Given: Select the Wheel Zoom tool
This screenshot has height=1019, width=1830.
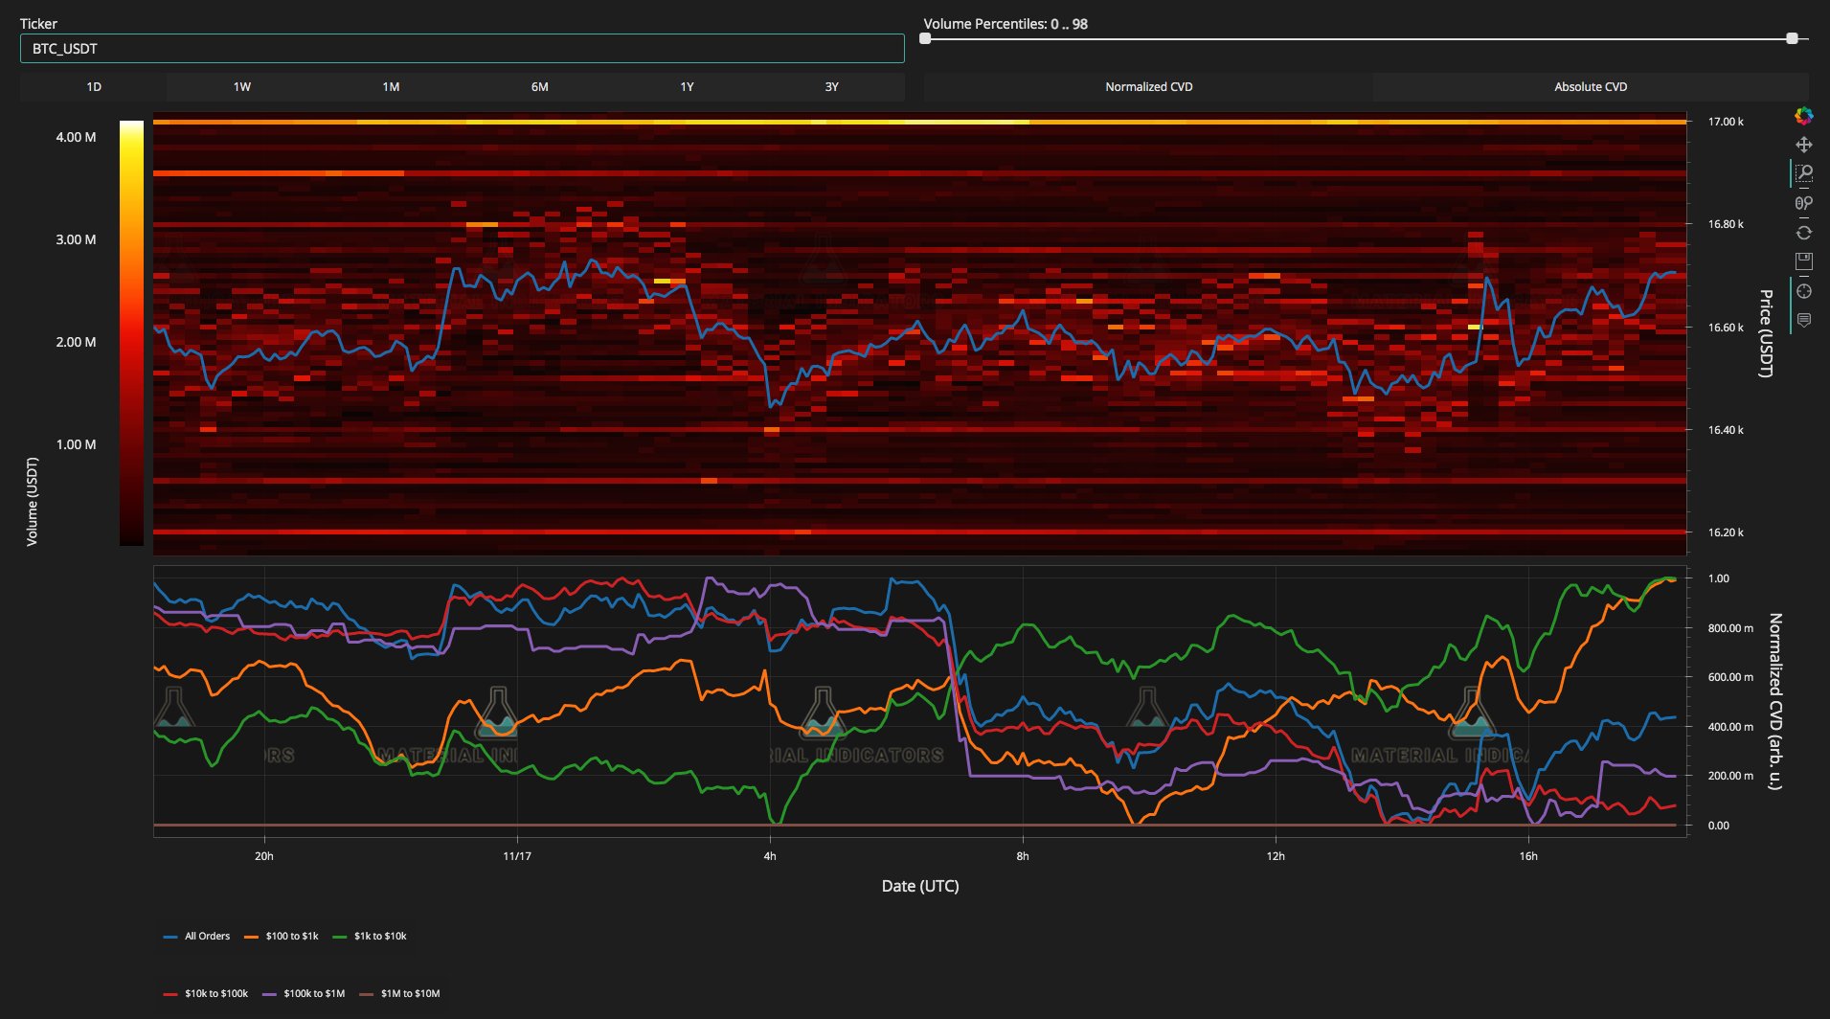Looking at the screenshot, I should click(1804, 202).
